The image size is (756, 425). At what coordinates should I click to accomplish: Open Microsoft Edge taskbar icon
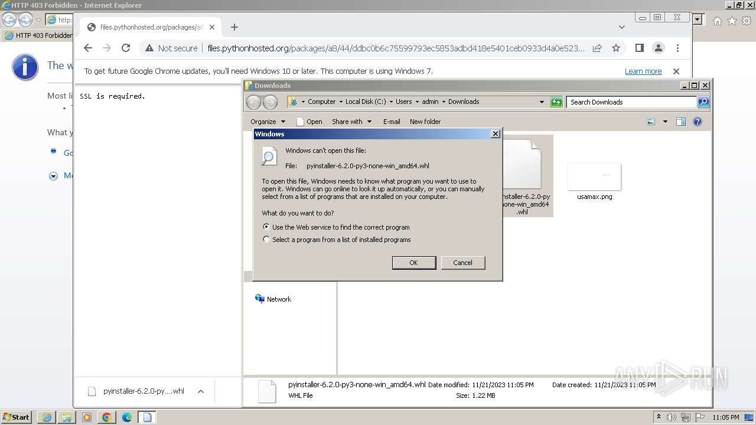tap(127, 417)
